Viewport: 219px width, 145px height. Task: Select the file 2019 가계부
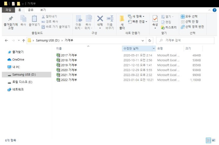click(67, 65)
